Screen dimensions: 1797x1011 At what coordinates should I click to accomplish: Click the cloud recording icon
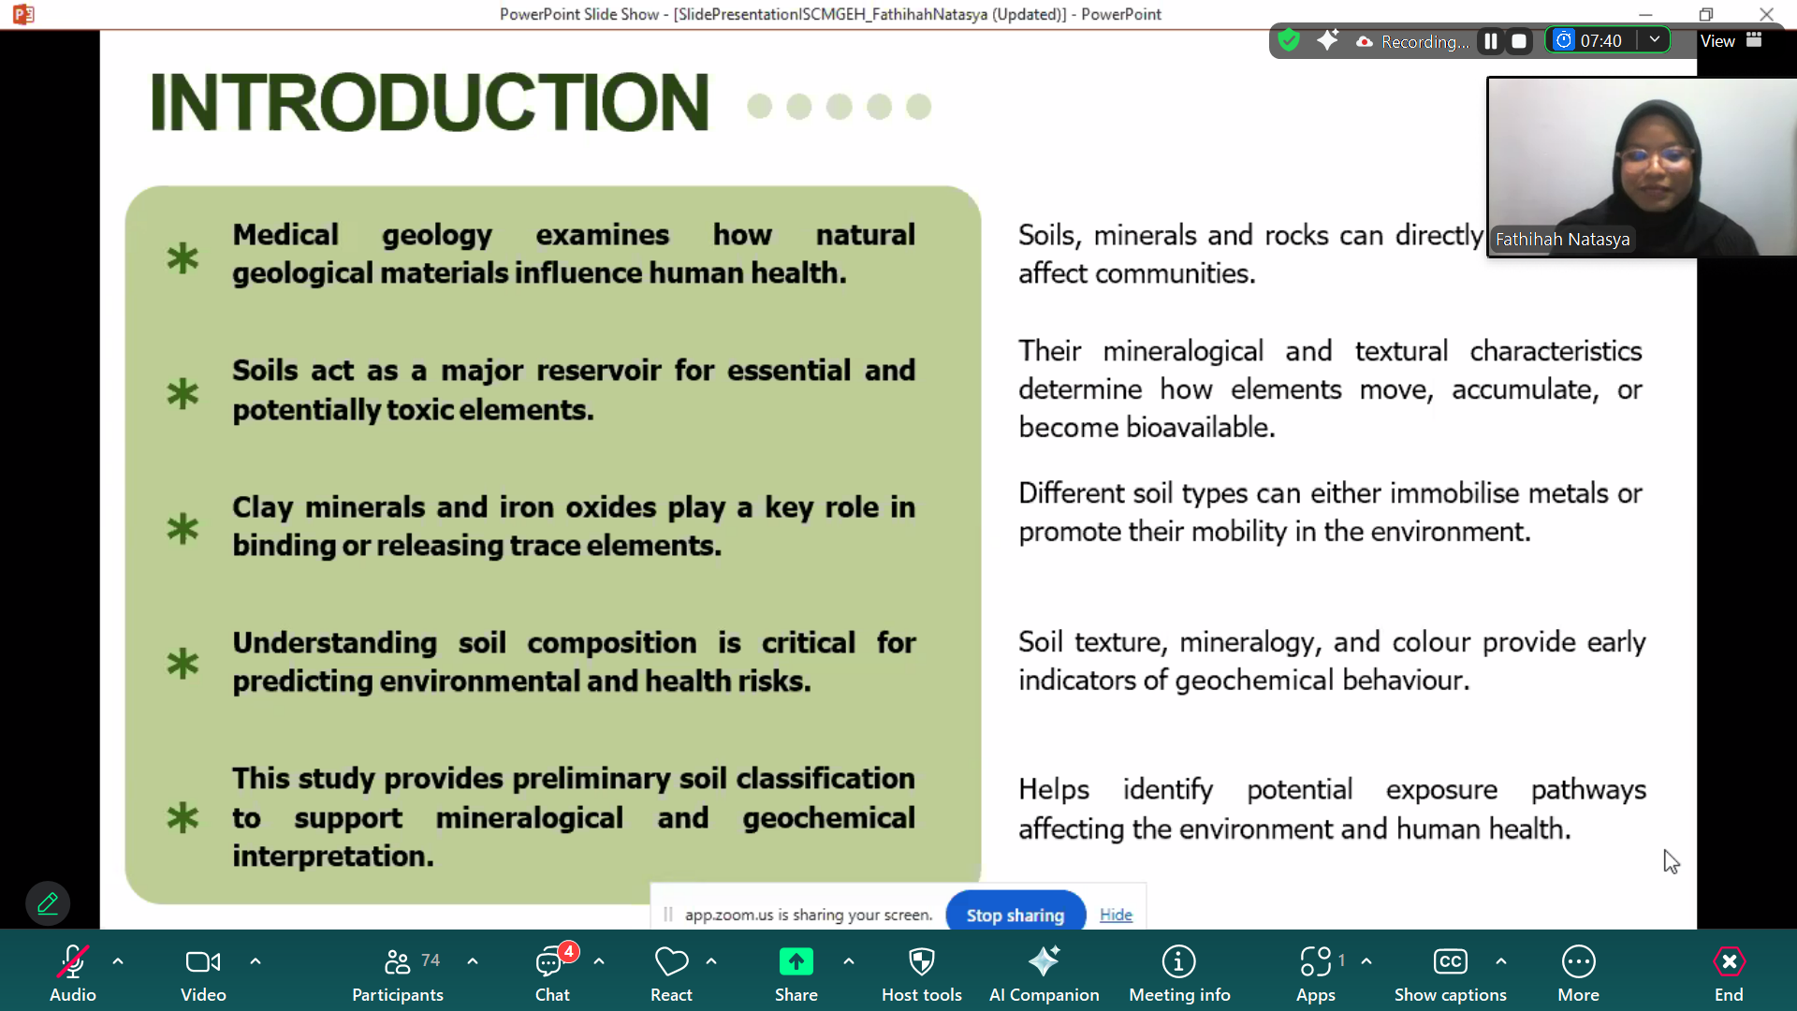[x=1364, y=41]
